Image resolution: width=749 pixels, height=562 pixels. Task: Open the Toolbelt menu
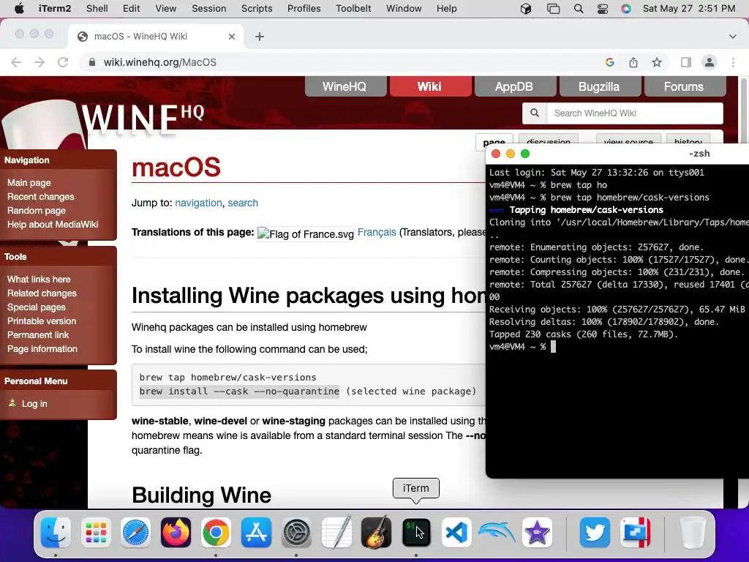(353, 9)
